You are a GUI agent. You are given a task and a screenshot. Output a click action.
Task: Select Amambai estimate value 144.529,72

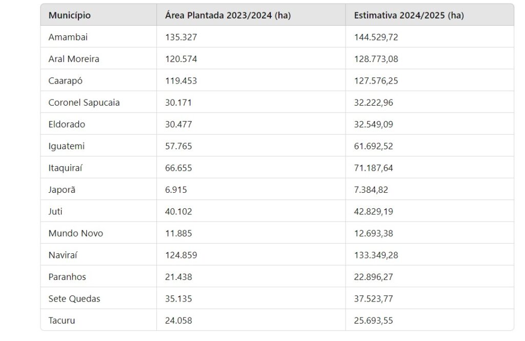pyautogui.click(x=376, y=37)
